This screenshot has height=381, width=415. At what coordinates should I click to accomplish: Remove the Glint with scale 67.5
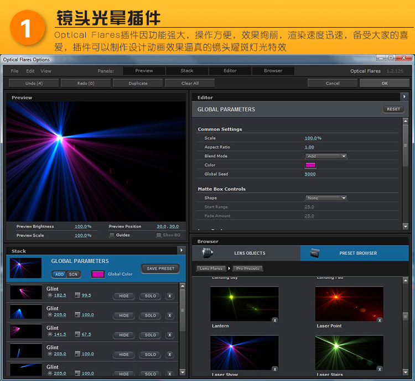170,335
